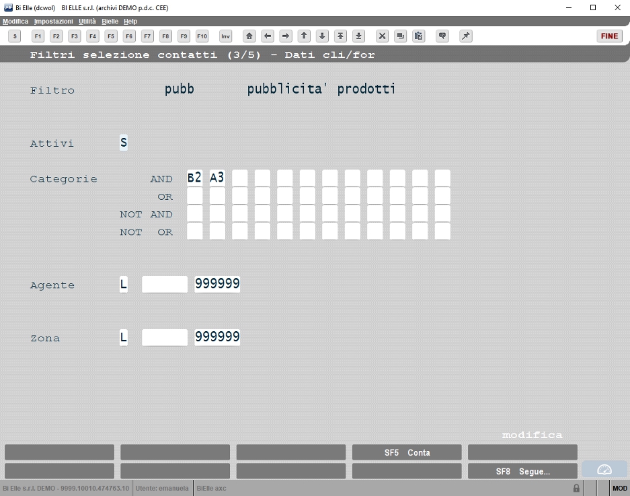Click the Paste clipboard icon
630x496 pixels.
pos(419,36)
